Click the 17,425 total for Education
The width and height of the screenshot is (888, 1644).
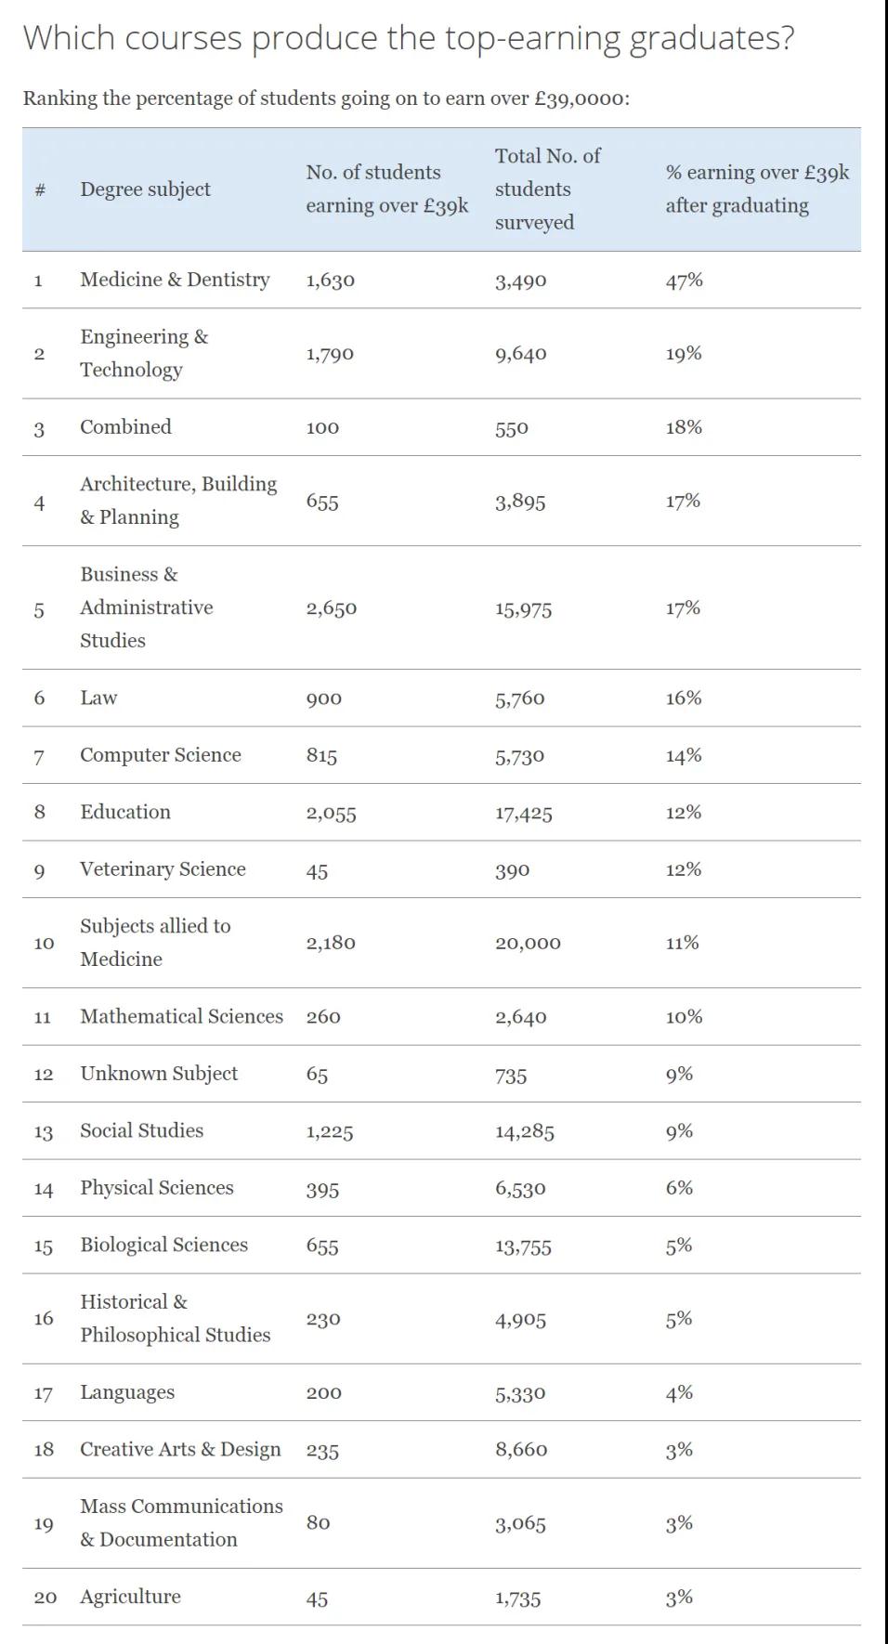coord(523,814)
